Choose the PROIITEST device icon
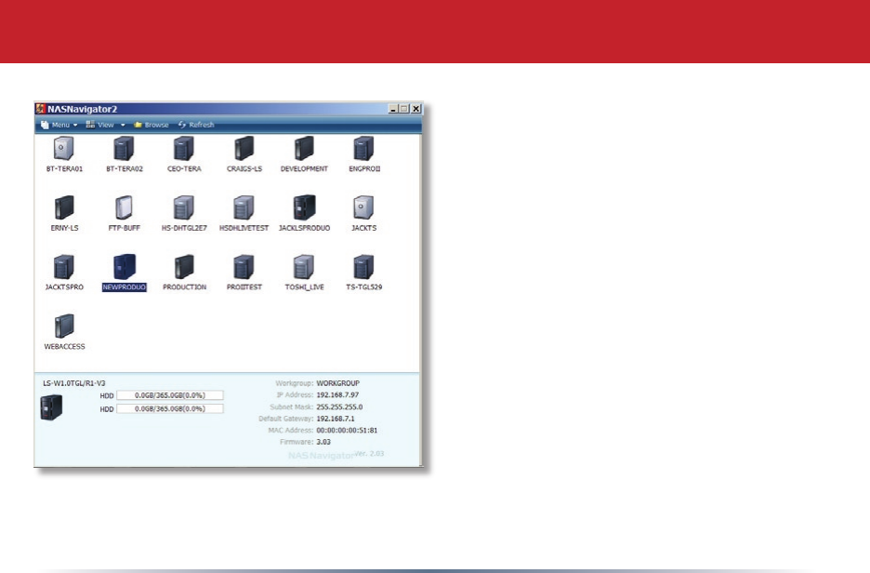Image resolution: width=870 pixels, height=573 pixels. click(x=244, y=267)
